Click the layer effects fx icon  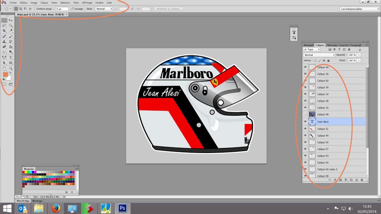pos(335,180)
